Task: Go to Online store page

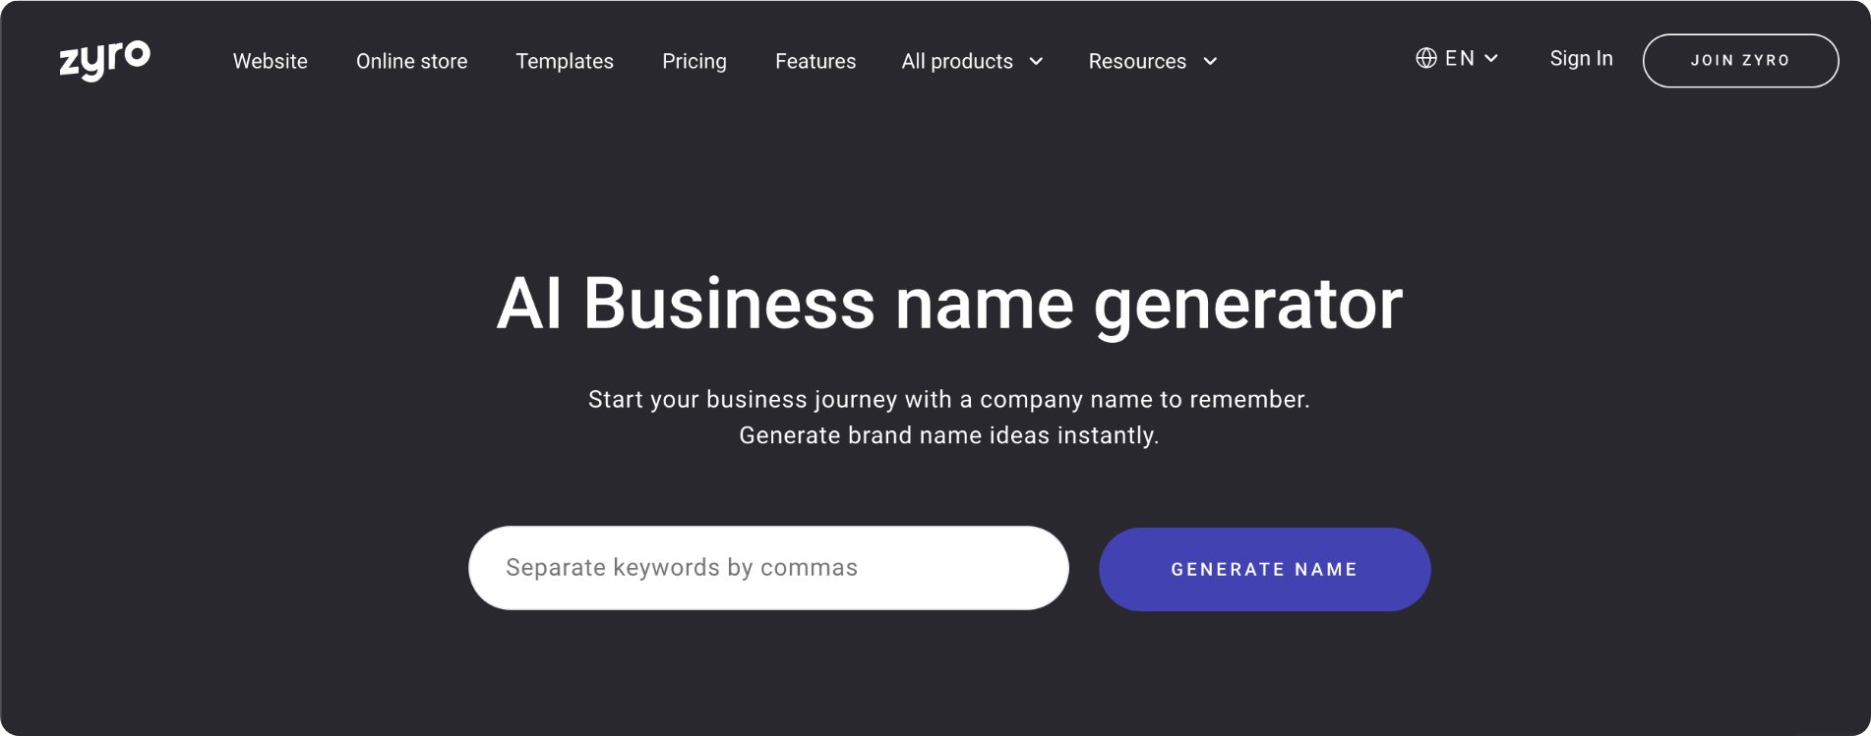Action: coord(411,61)
